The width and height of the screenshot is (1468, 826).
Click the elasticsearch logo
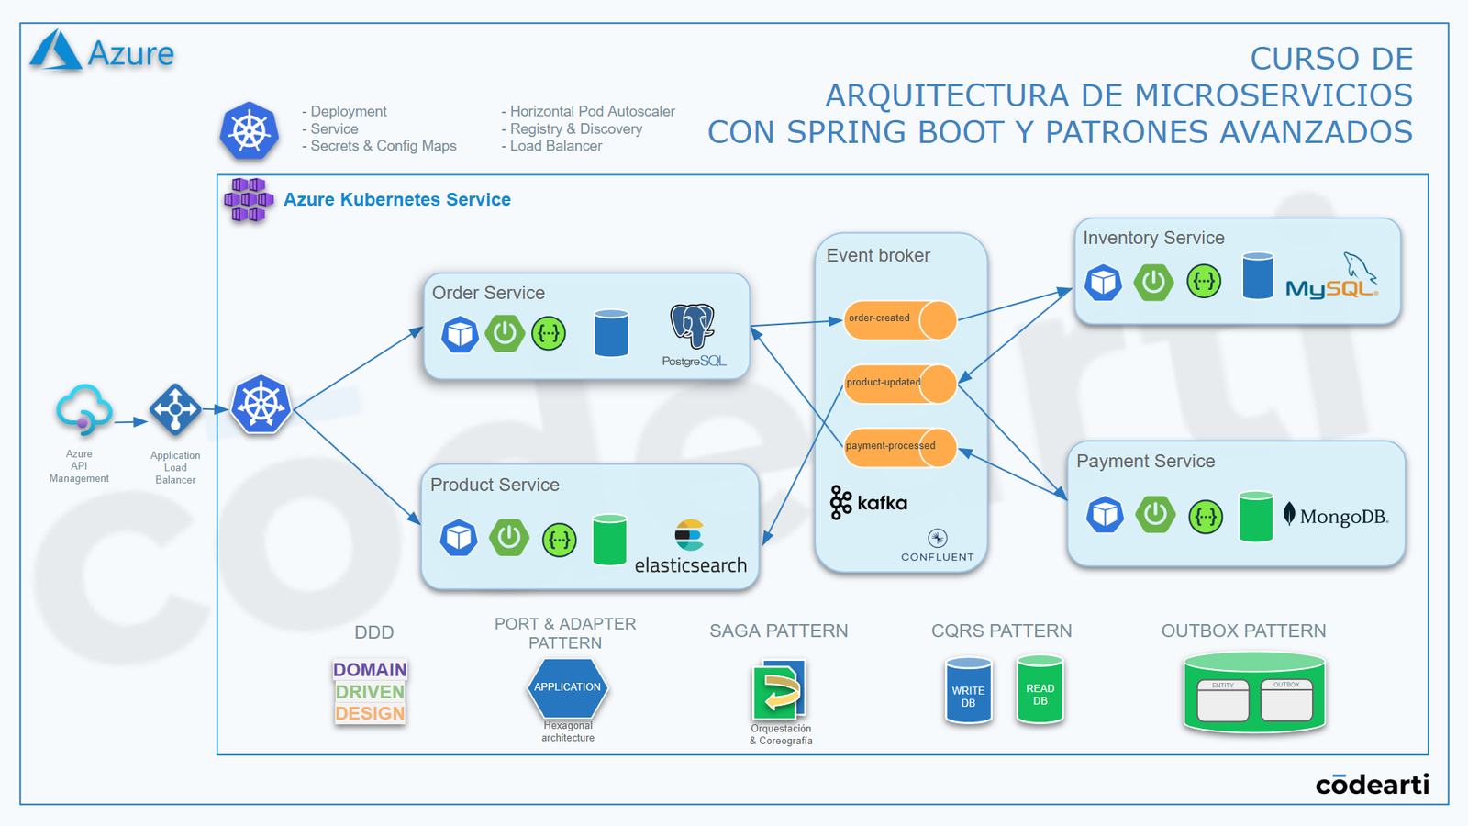[x=691, y=548]
